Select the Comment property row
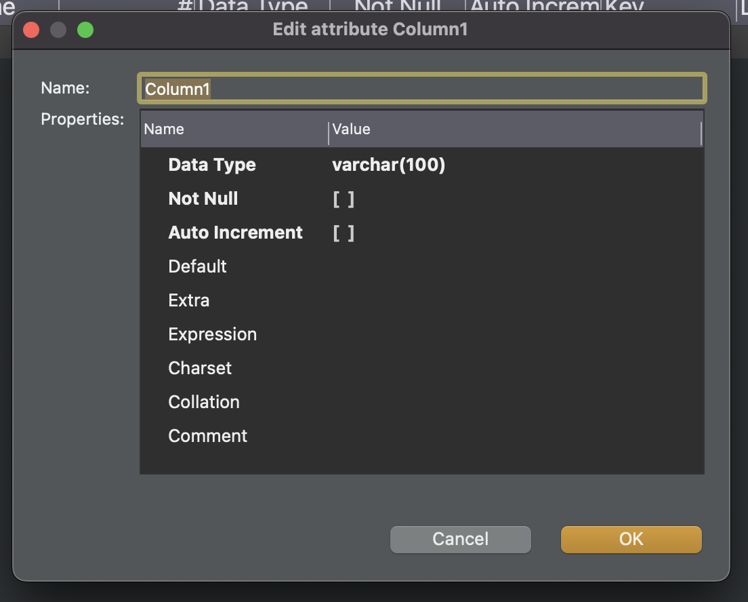The width and height of the screenshot is (748, 602). [421, 436]
